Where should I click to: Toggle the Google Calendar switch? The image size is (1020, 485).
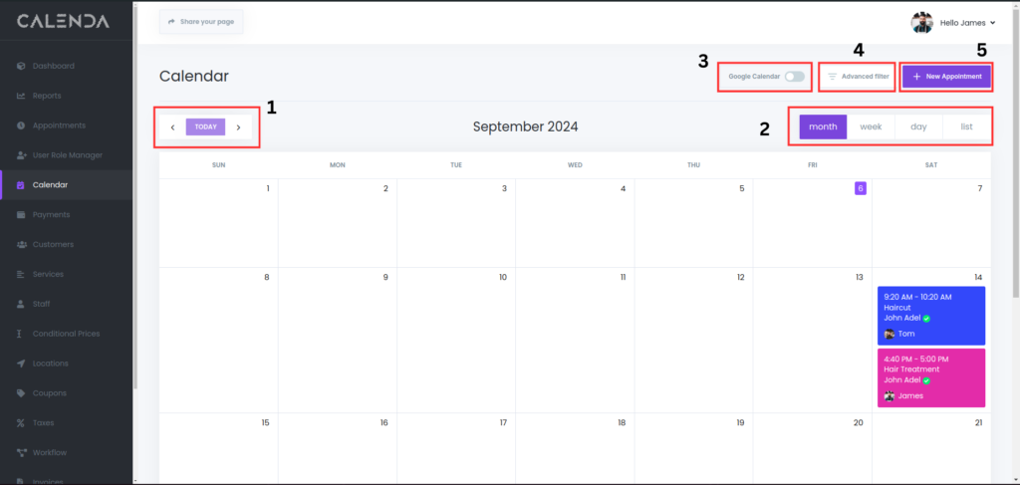coord(794,77)
